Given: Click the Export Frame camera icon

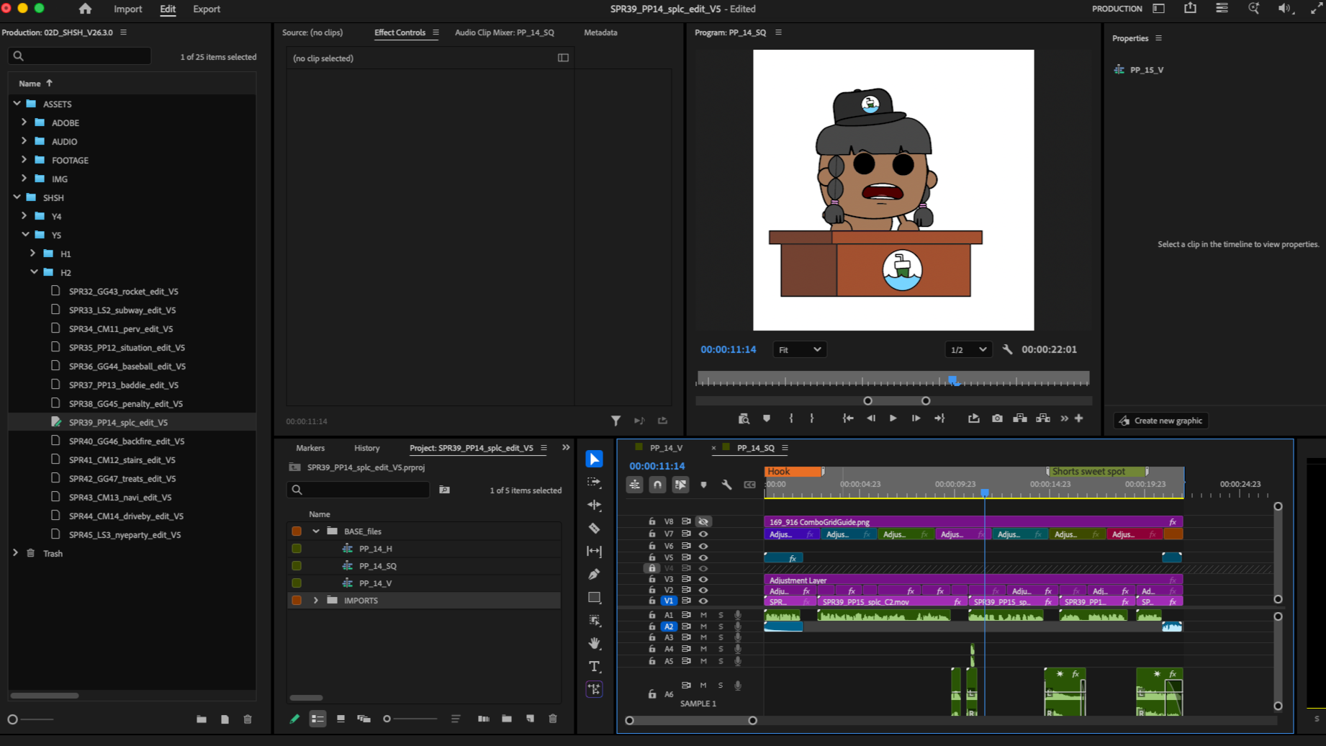Looking at the screenshot, I should click(997, 418).
